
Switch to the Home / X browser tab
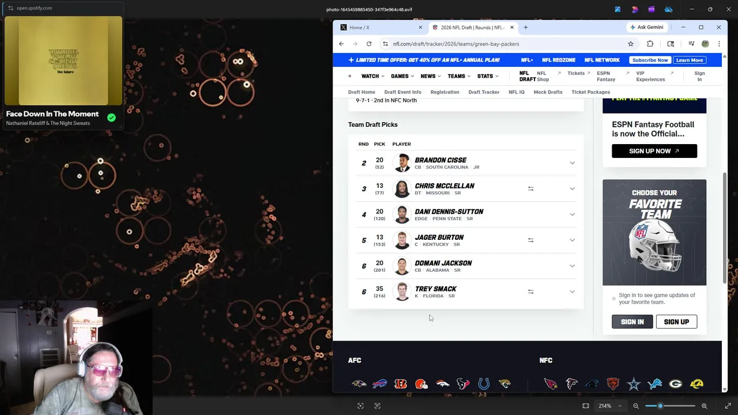[x=380, y=27]
